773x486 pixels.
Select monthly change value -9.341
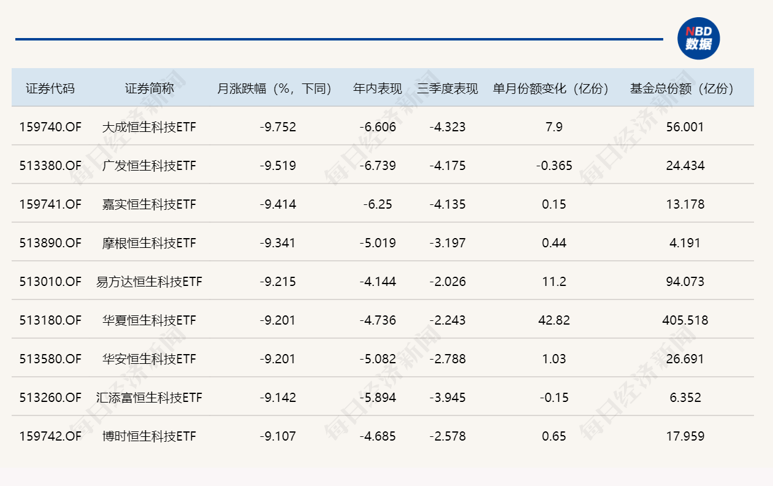[278, 243]
